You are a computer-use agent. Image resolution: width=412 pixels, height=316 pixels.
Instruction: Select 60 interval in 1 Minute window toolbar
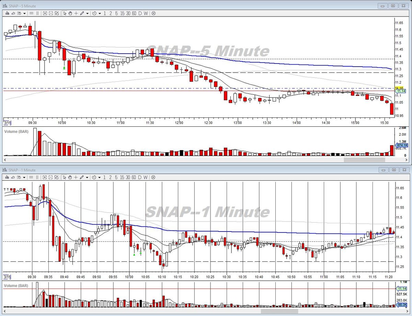pos(134,177)
